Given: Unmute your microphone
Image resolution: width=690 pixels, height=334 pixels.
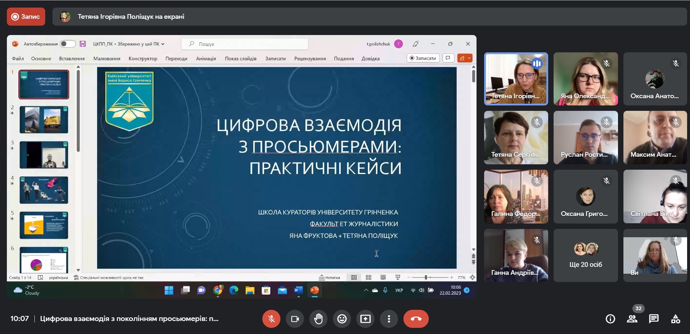Looking at the screenshot, I should pos(271,319).
